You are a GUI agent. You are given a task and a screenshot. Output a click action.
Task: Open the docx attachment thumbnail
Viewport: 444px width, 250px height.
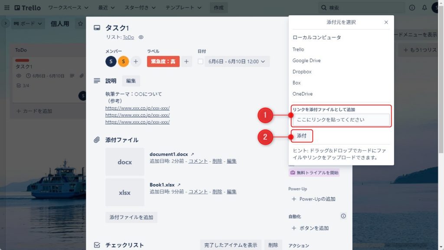click(124, 162)
